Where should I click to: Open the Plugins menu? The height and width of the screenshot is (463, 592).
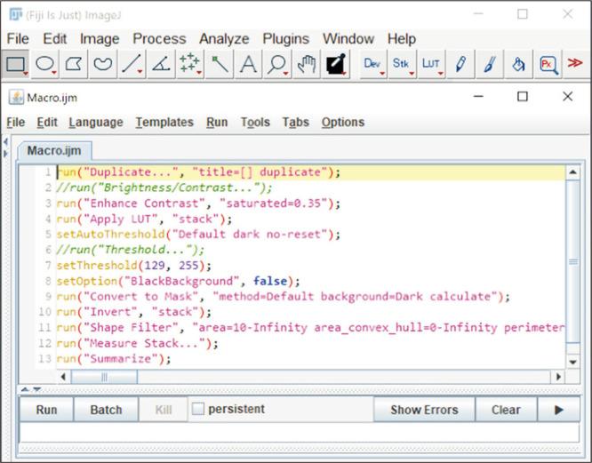tap(285, 39)
